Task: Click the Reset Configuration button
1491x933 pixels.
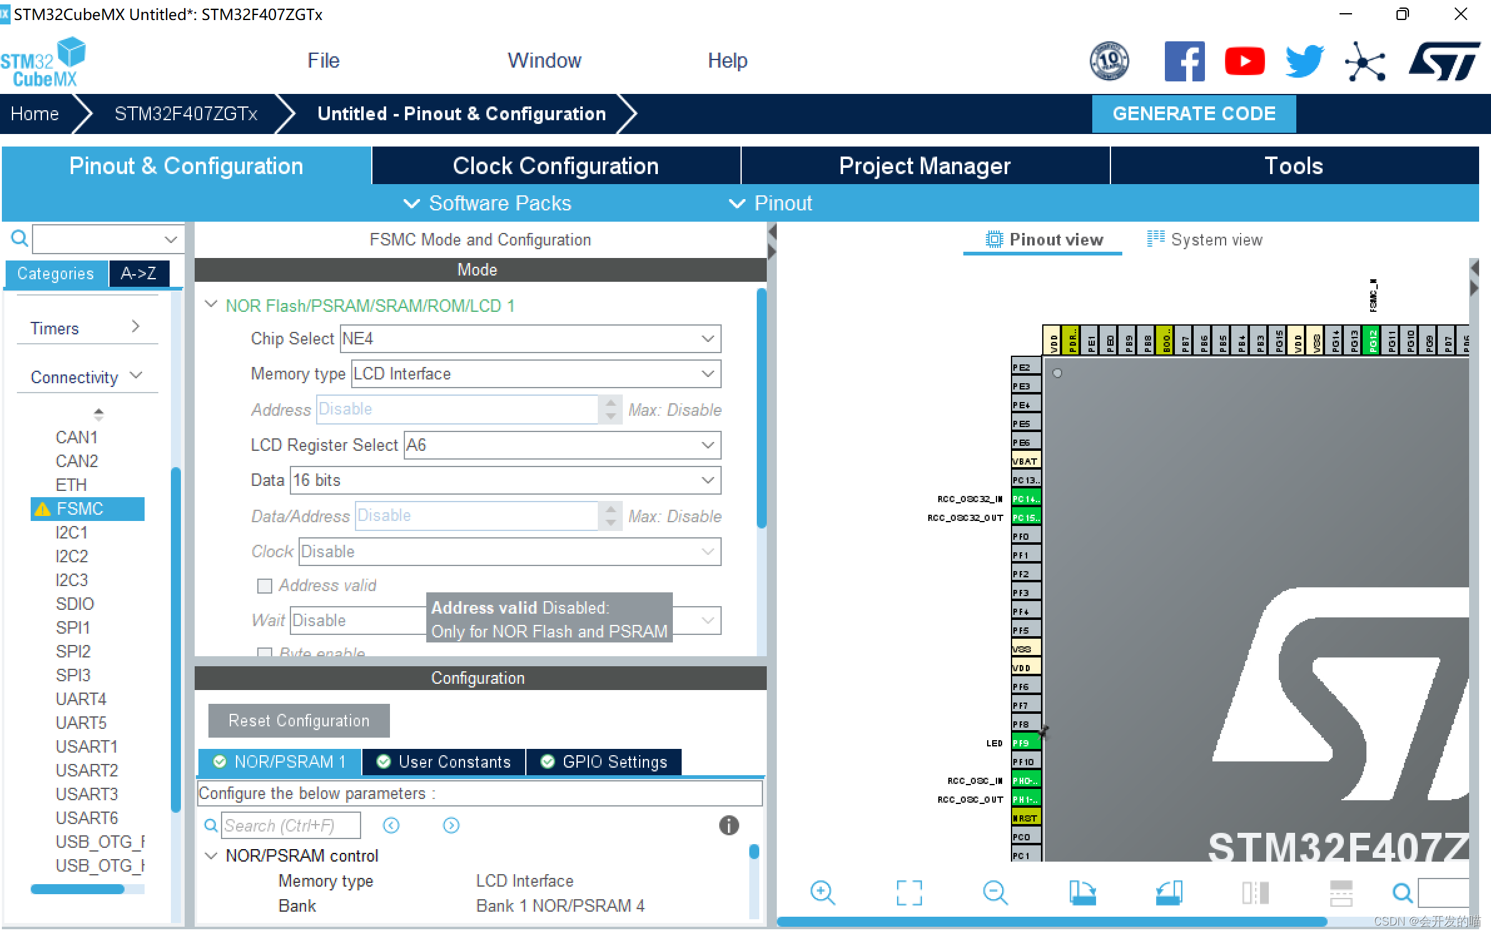Action: coord(299,720)
